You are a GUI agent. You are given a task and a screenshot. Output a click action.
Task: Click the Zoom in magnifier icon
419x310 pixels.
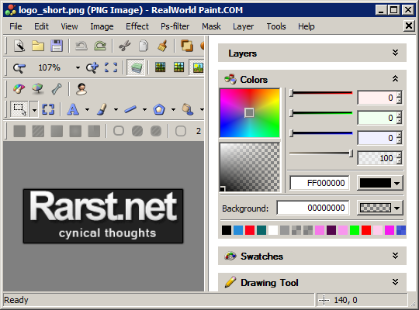pos(92,67)
